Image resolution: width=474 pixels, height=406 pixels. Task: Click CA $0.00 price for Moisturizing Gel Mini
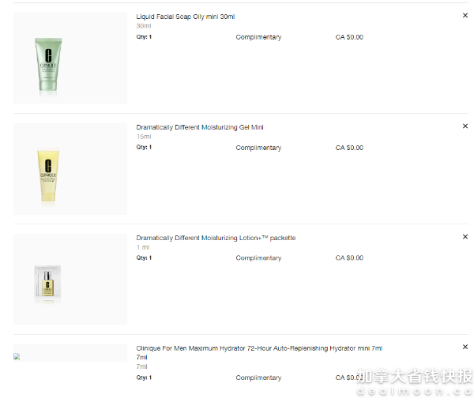click(x=349, y=148)
